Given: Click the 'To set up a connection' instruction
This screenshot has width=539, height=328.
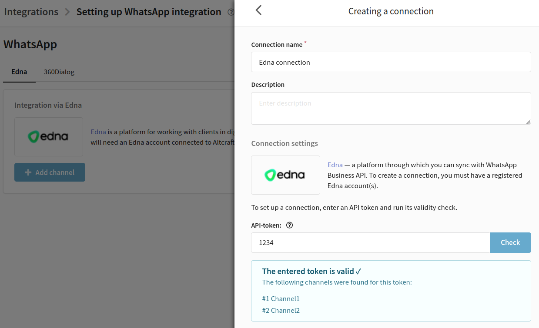Looking at the screenshot, I should [x=354, y=208].
